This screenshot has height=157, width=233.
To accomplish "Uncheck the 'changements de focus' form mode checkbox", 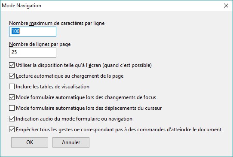I will pyautogui.click(x=12, y=97).
